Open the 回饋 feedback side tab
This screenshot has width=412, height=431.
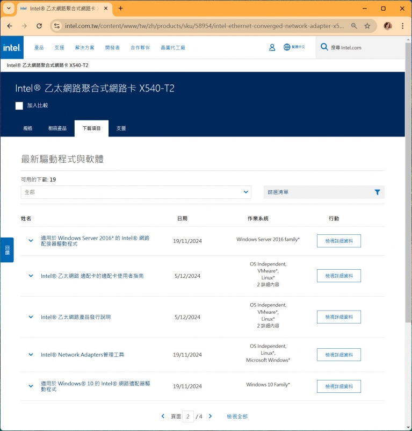7,250
